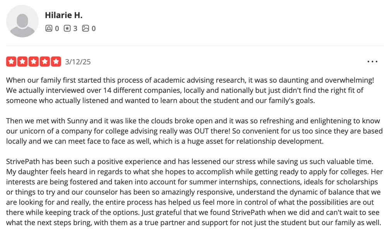
Task: Click the paragraph starting 'When our family first'
Action: tap(190, 90)
